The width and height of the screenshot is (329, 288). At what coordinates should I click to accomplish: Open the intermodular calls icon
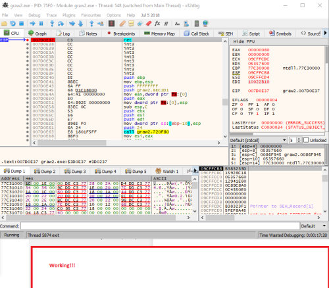[186, 24]
